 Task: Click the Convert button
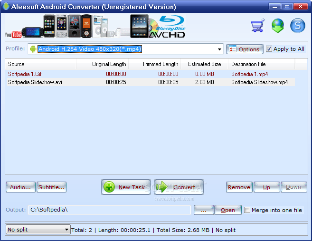pyautogui.click(x=179, y=187)
